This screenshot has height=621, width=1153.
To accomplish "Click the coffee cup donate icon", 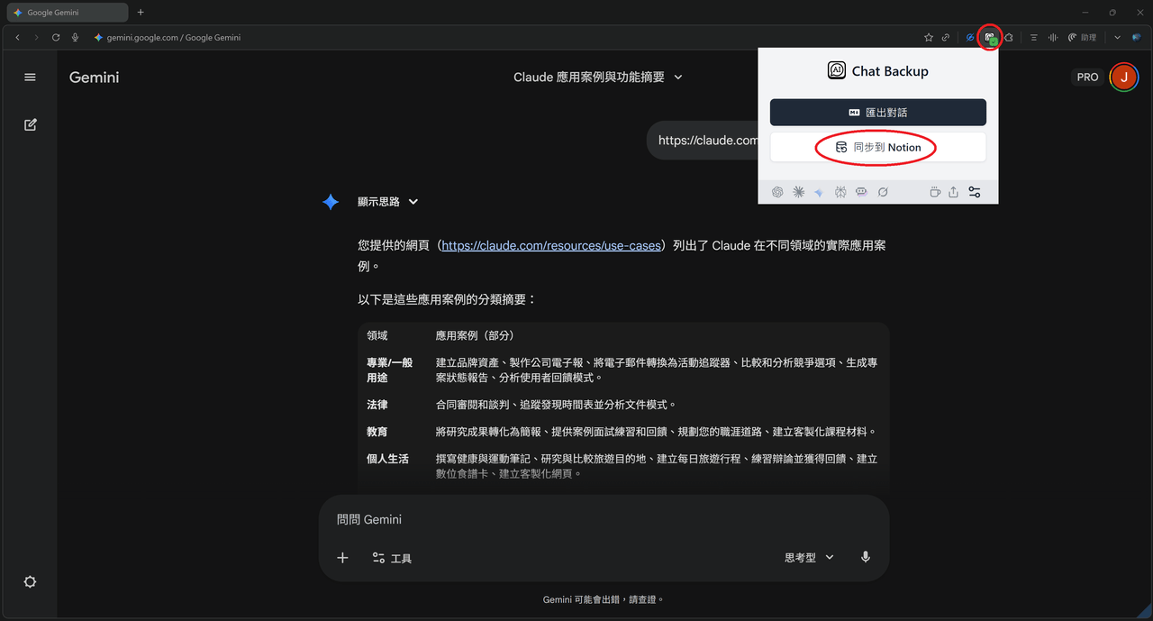I will point(935,192).
